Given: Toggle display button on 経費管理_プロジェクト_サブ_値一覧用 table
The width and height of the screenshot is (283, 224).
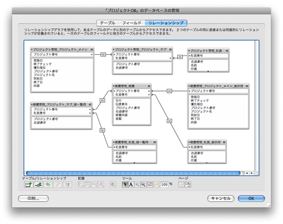Looking at the screenshot, I should click(90, 104).
